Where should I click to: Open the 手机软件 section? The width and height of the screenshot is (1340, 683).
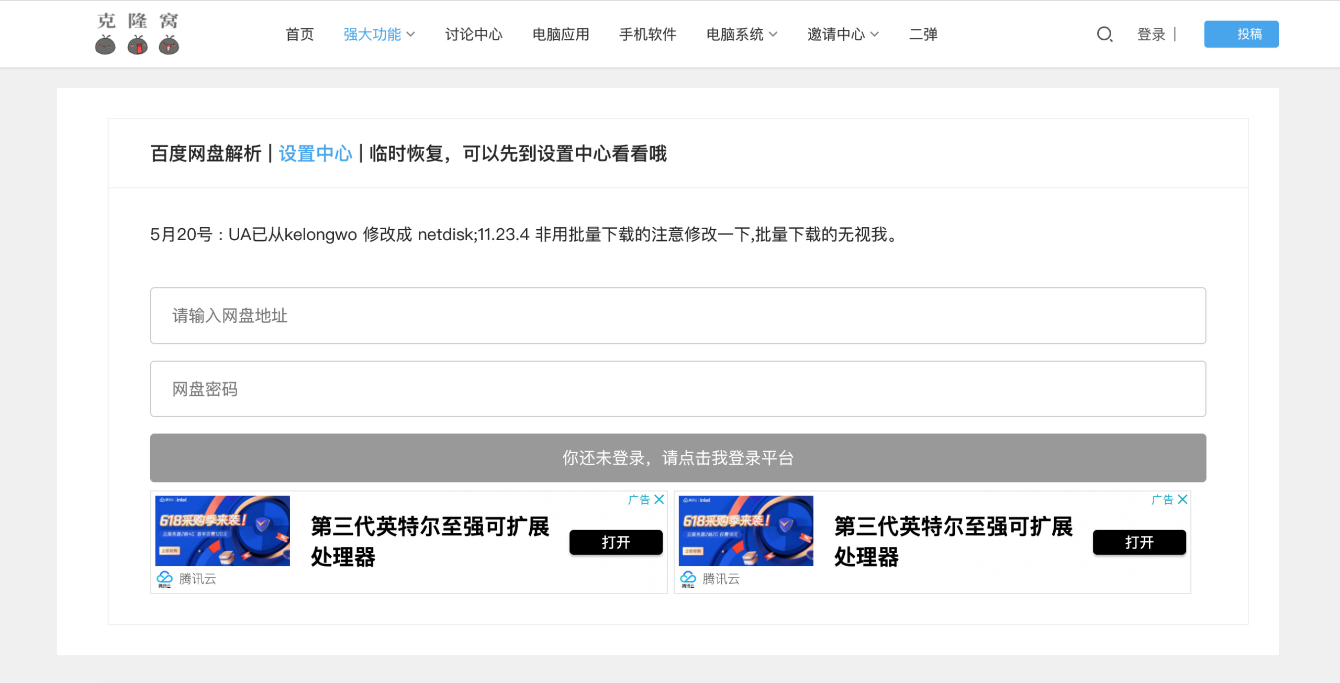pyautogui.click(x=647, y=35)
